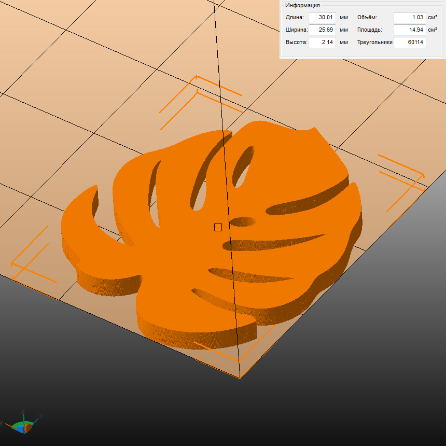Click the Длина value field showing 30.01
The width and height of the screenshot is (446, 446).
tap(322, 18)
